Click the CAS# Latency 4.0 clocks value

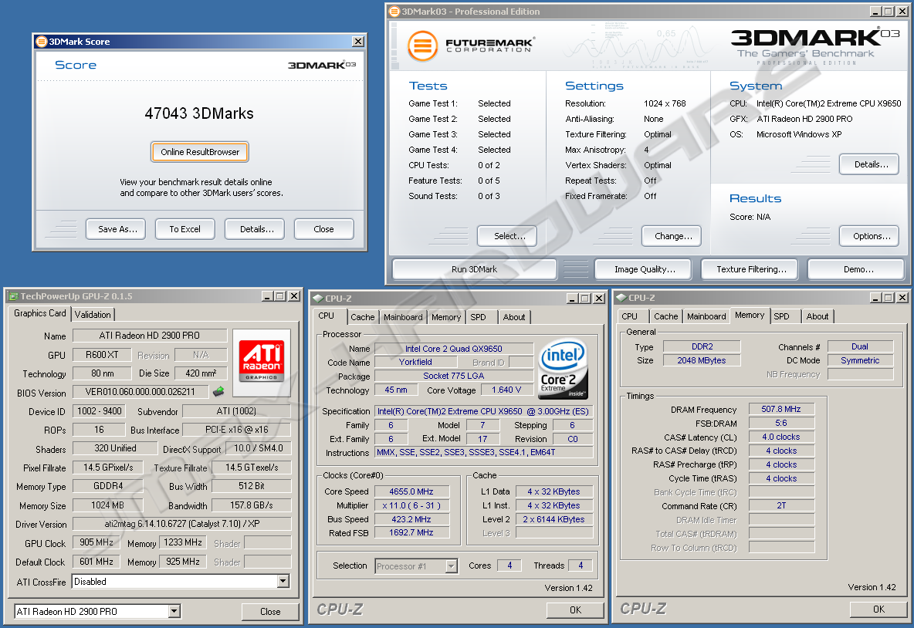[781, 437]
